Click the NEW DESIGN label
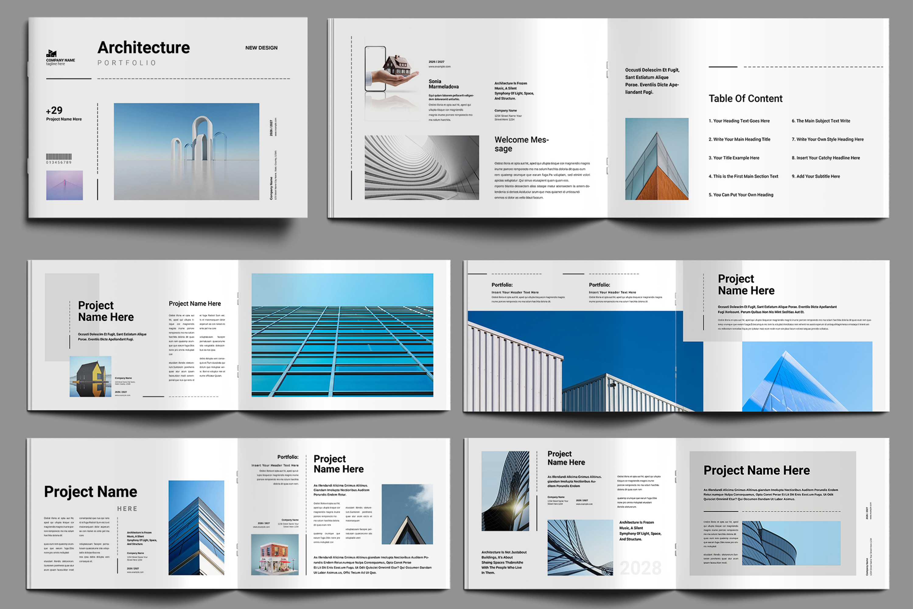The width and height of the screenshot is (913, 609). click(x=261, y=48)
